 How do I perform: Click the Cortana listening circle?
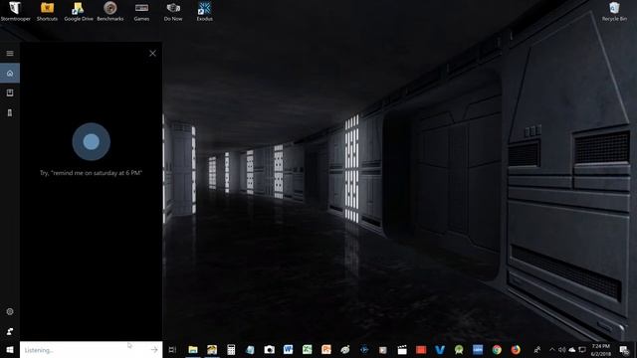[91, 141]
